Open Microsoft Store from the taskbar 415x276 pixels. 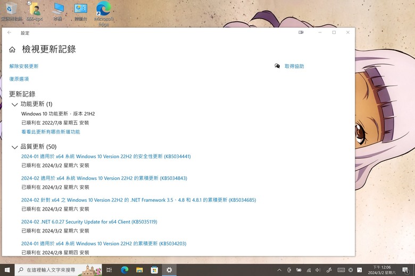pos(154,270)
